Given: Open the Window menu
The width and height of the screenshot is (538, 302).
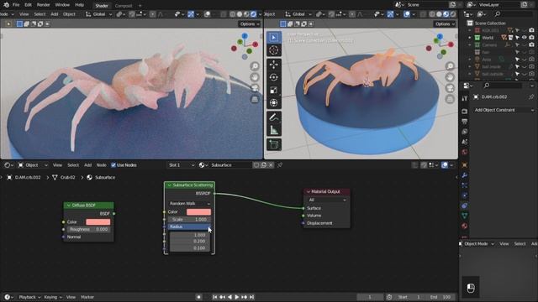Looking at the screenshot, I should point(62,5).
